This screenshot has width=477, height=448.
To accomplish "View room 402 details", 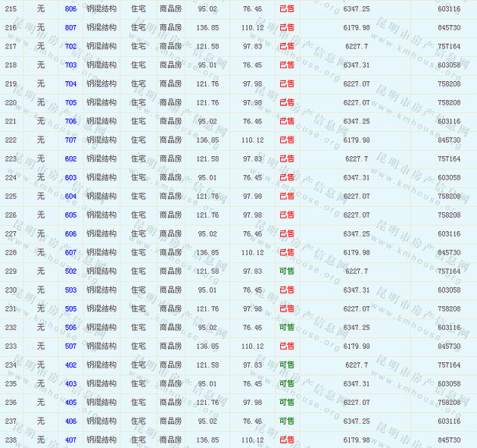I will [70, 365].
